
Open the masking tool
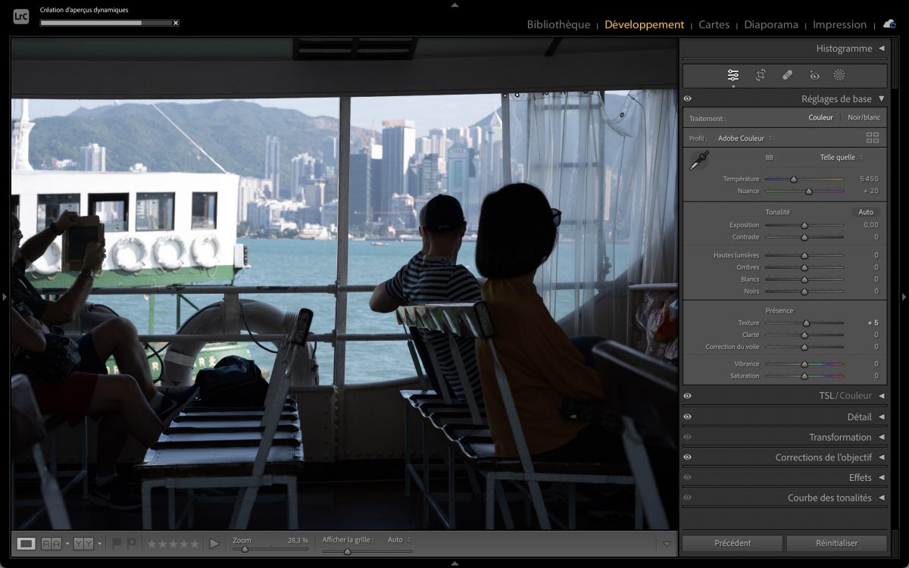coord(839,75)
